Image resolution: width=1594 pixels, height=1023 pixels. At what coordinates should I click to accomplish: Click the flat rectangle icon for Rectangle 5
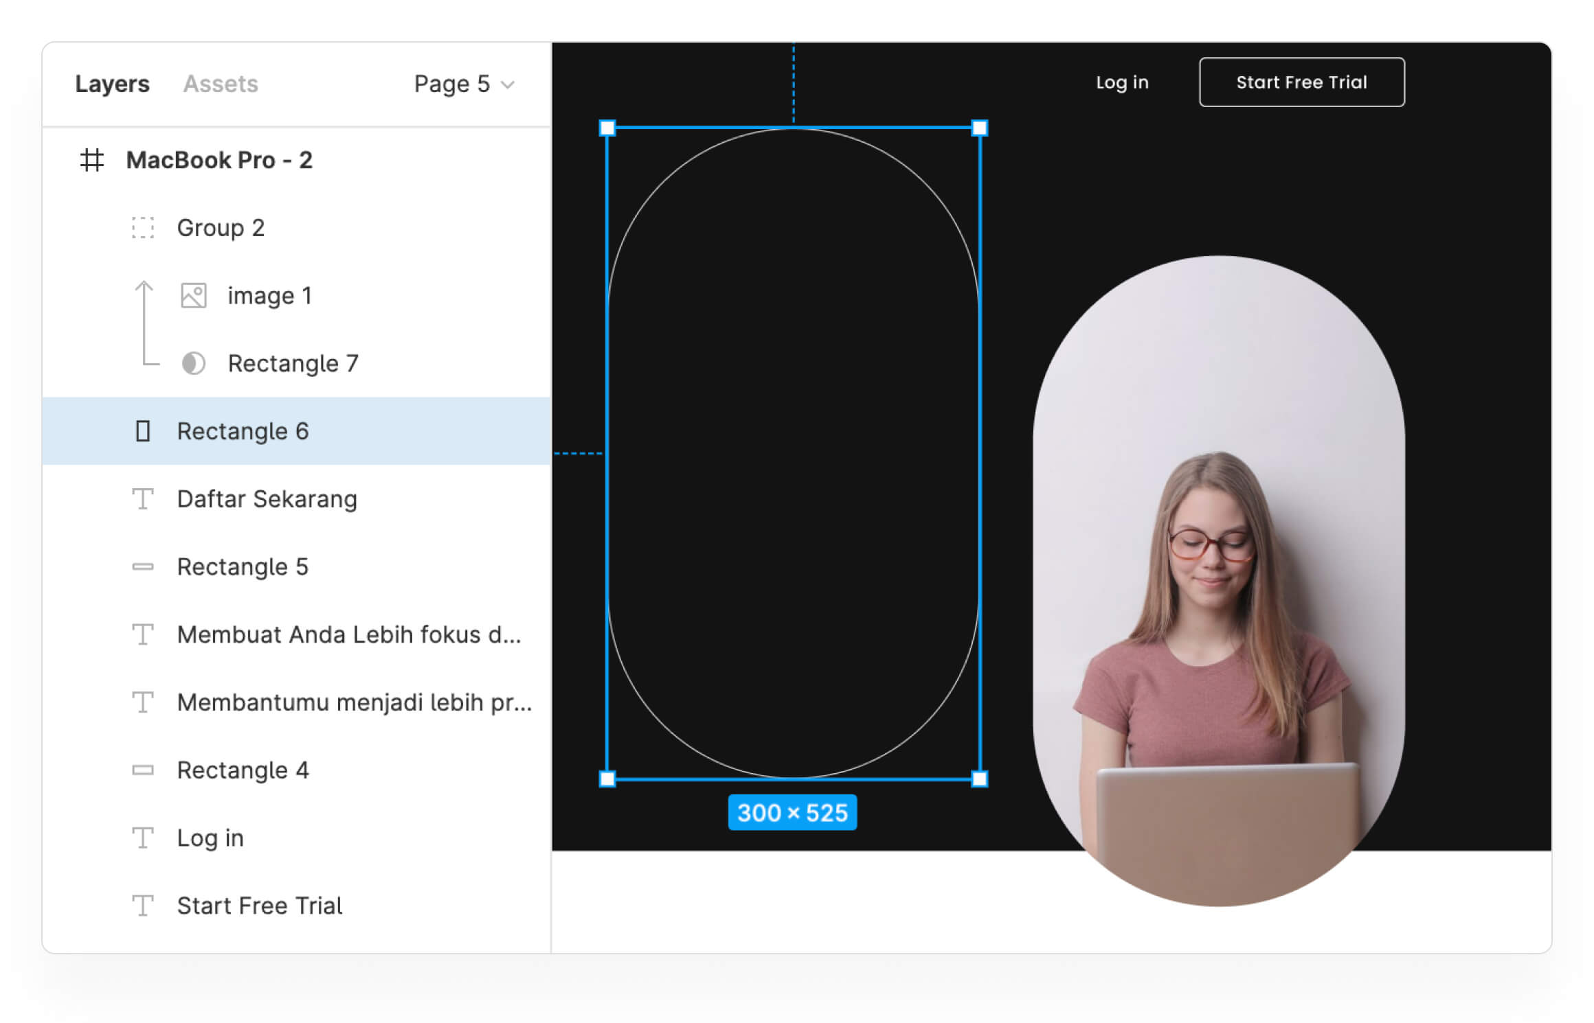[x=143, y=566]
